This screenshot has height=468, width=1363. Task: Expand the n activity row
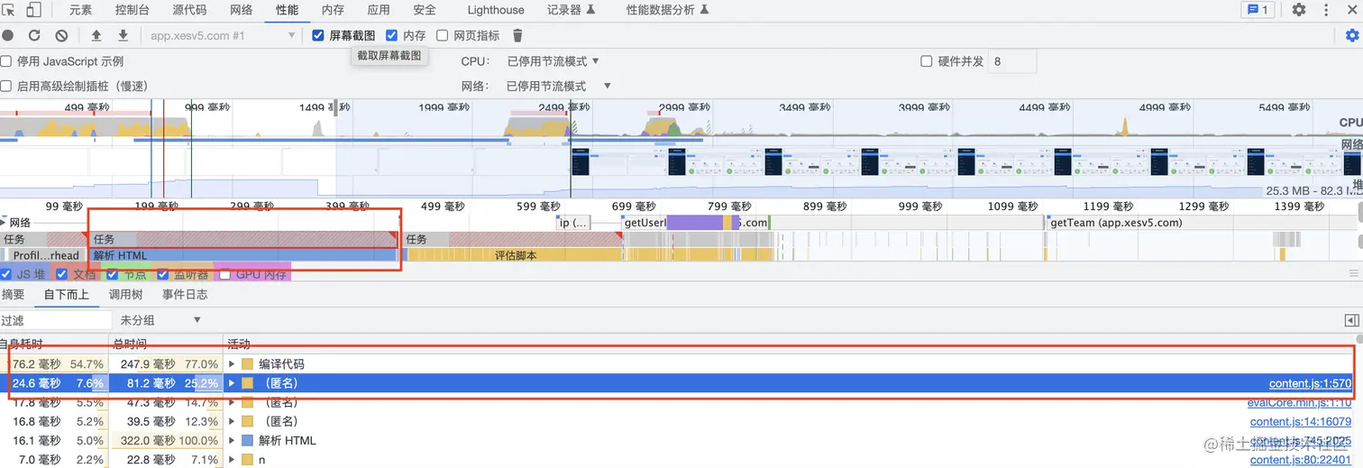(232, 460)
